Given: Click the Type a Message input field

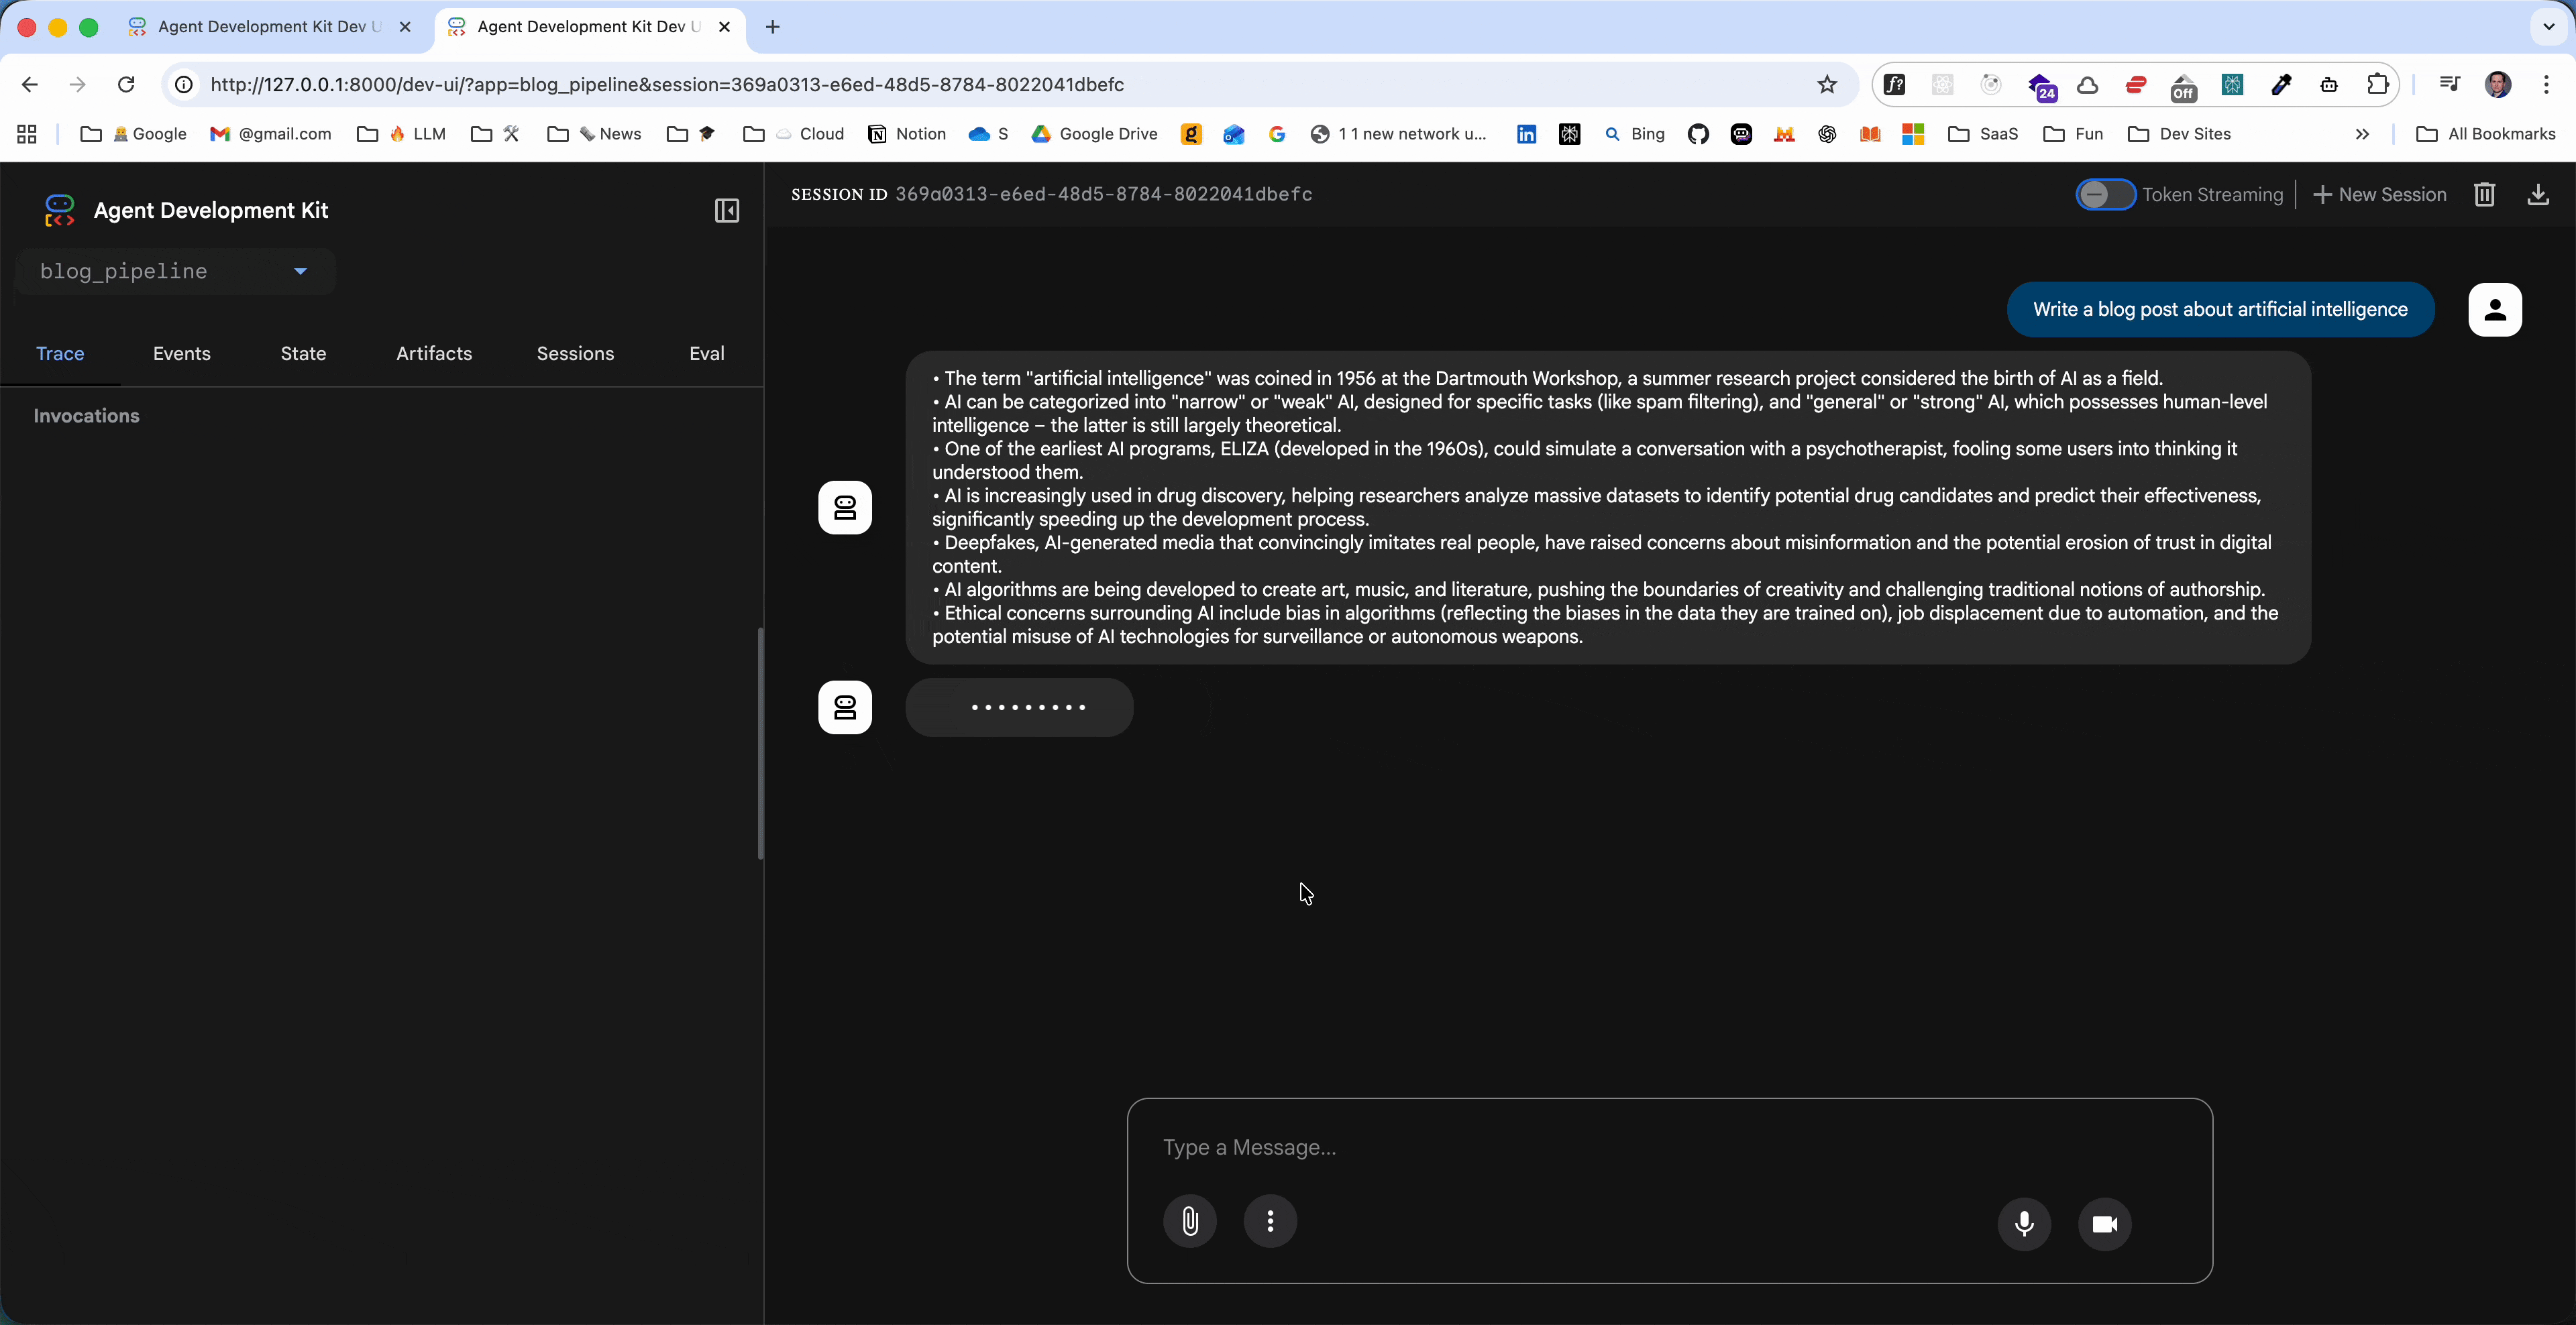Looking at the screenshot, I should (x=1668, y=1147).
